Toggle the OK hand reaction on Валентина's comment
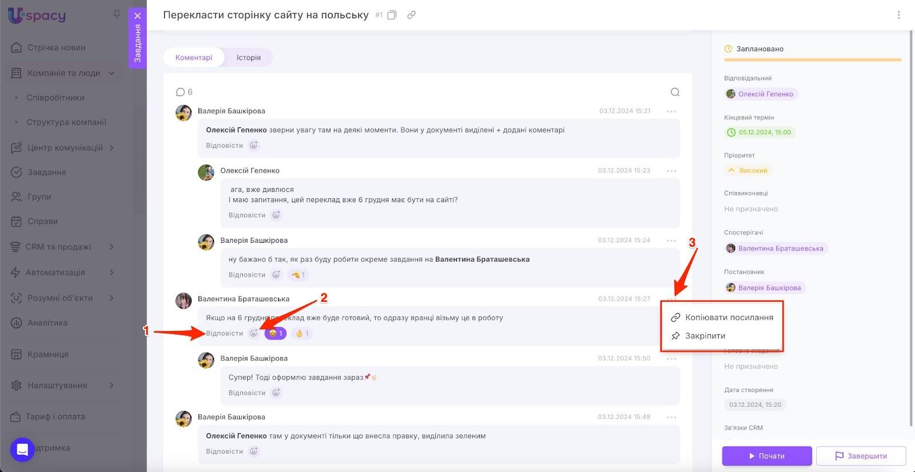 pos(301,333)
